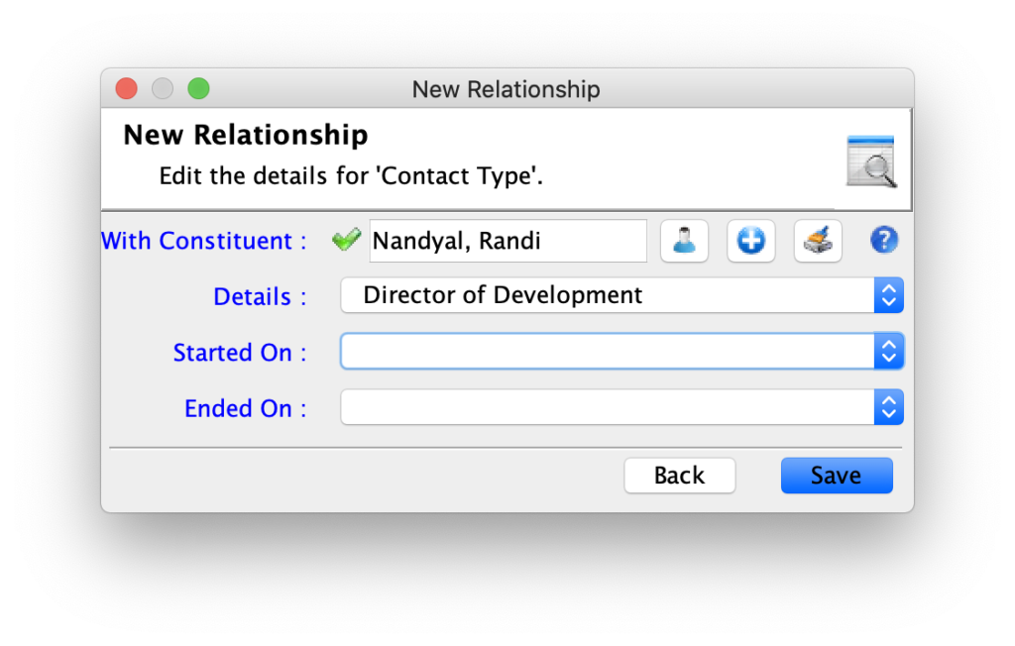The width and height of the screenshot is (1015, 646).
Task: Save the new relationship
Action: tap(836, 476)
